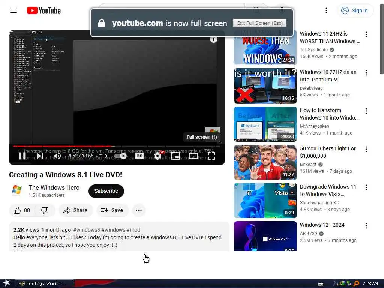The image size is (384, 288).
Task: Open options for How to transform video
Action: pos(366,111)
